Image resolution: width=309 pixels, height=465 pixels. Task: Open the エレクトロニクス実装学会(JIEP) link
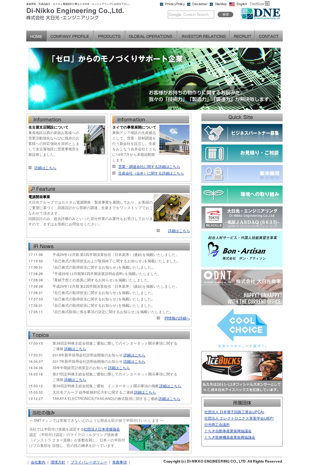click(239, 418)
